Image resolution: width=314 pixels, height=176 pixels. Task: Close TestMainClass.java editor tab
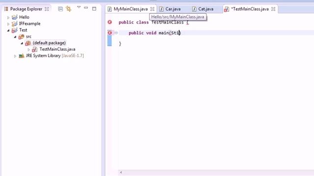(x=273, y=9)
